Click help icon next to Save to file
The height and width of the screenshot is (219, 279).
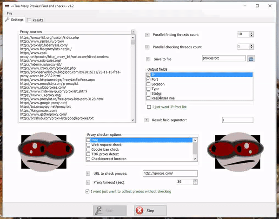coord(148,59)
